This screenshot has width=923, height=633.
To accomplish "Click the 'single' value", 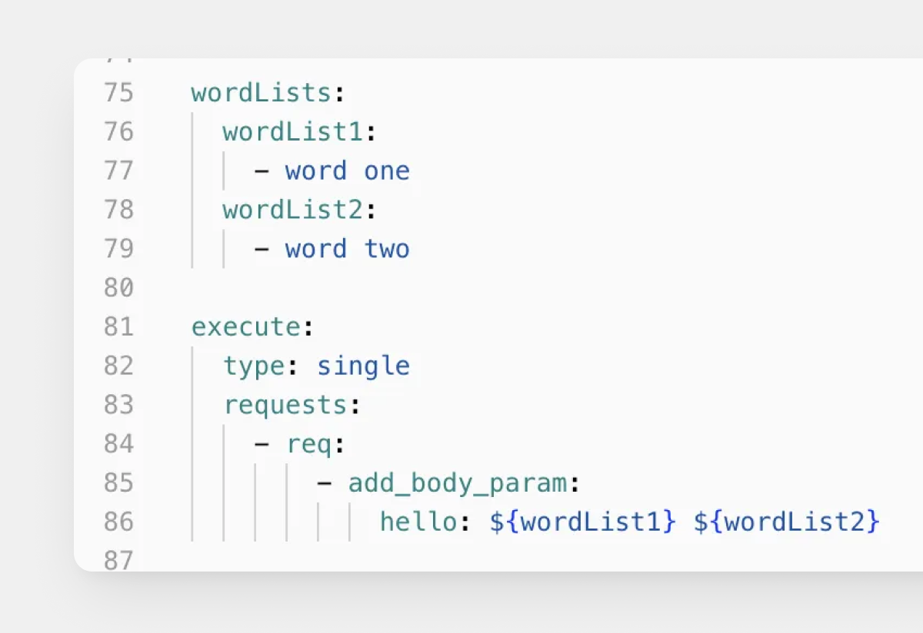I will [363, 367].
